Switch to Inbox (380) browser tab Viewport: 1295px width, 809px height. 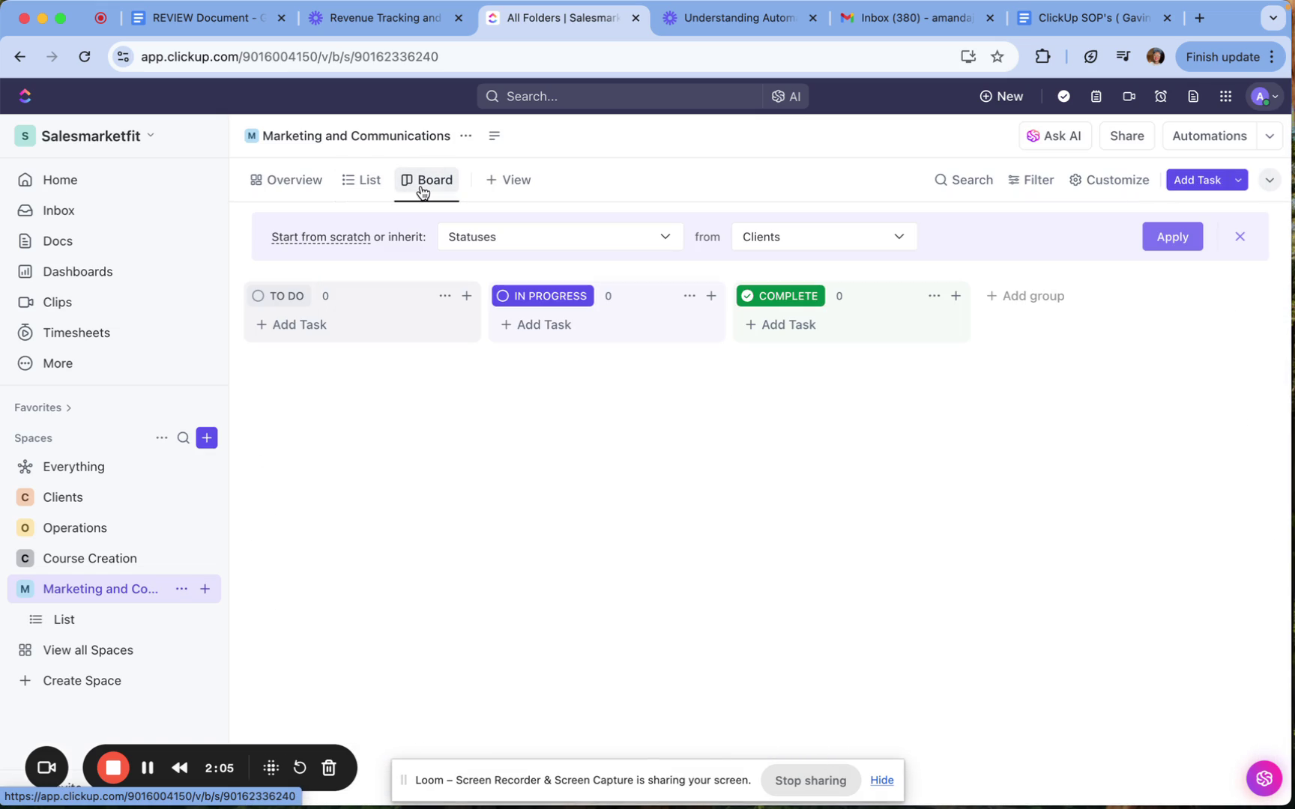click(917, 18)
